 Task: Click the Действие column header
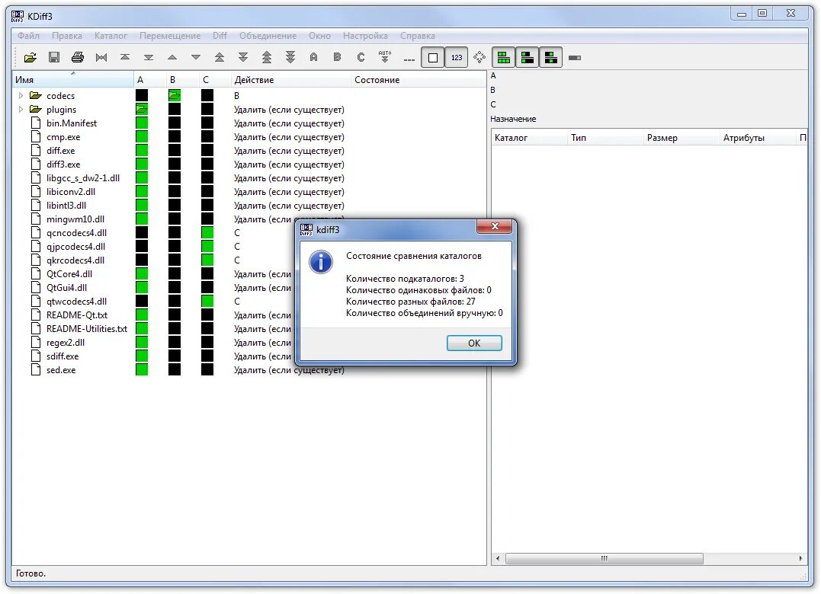point(290,79)
